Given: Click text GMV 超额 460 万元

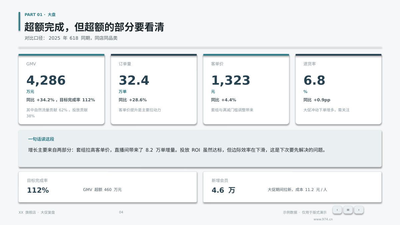Looking at the screenshot, I should (102, 190).
